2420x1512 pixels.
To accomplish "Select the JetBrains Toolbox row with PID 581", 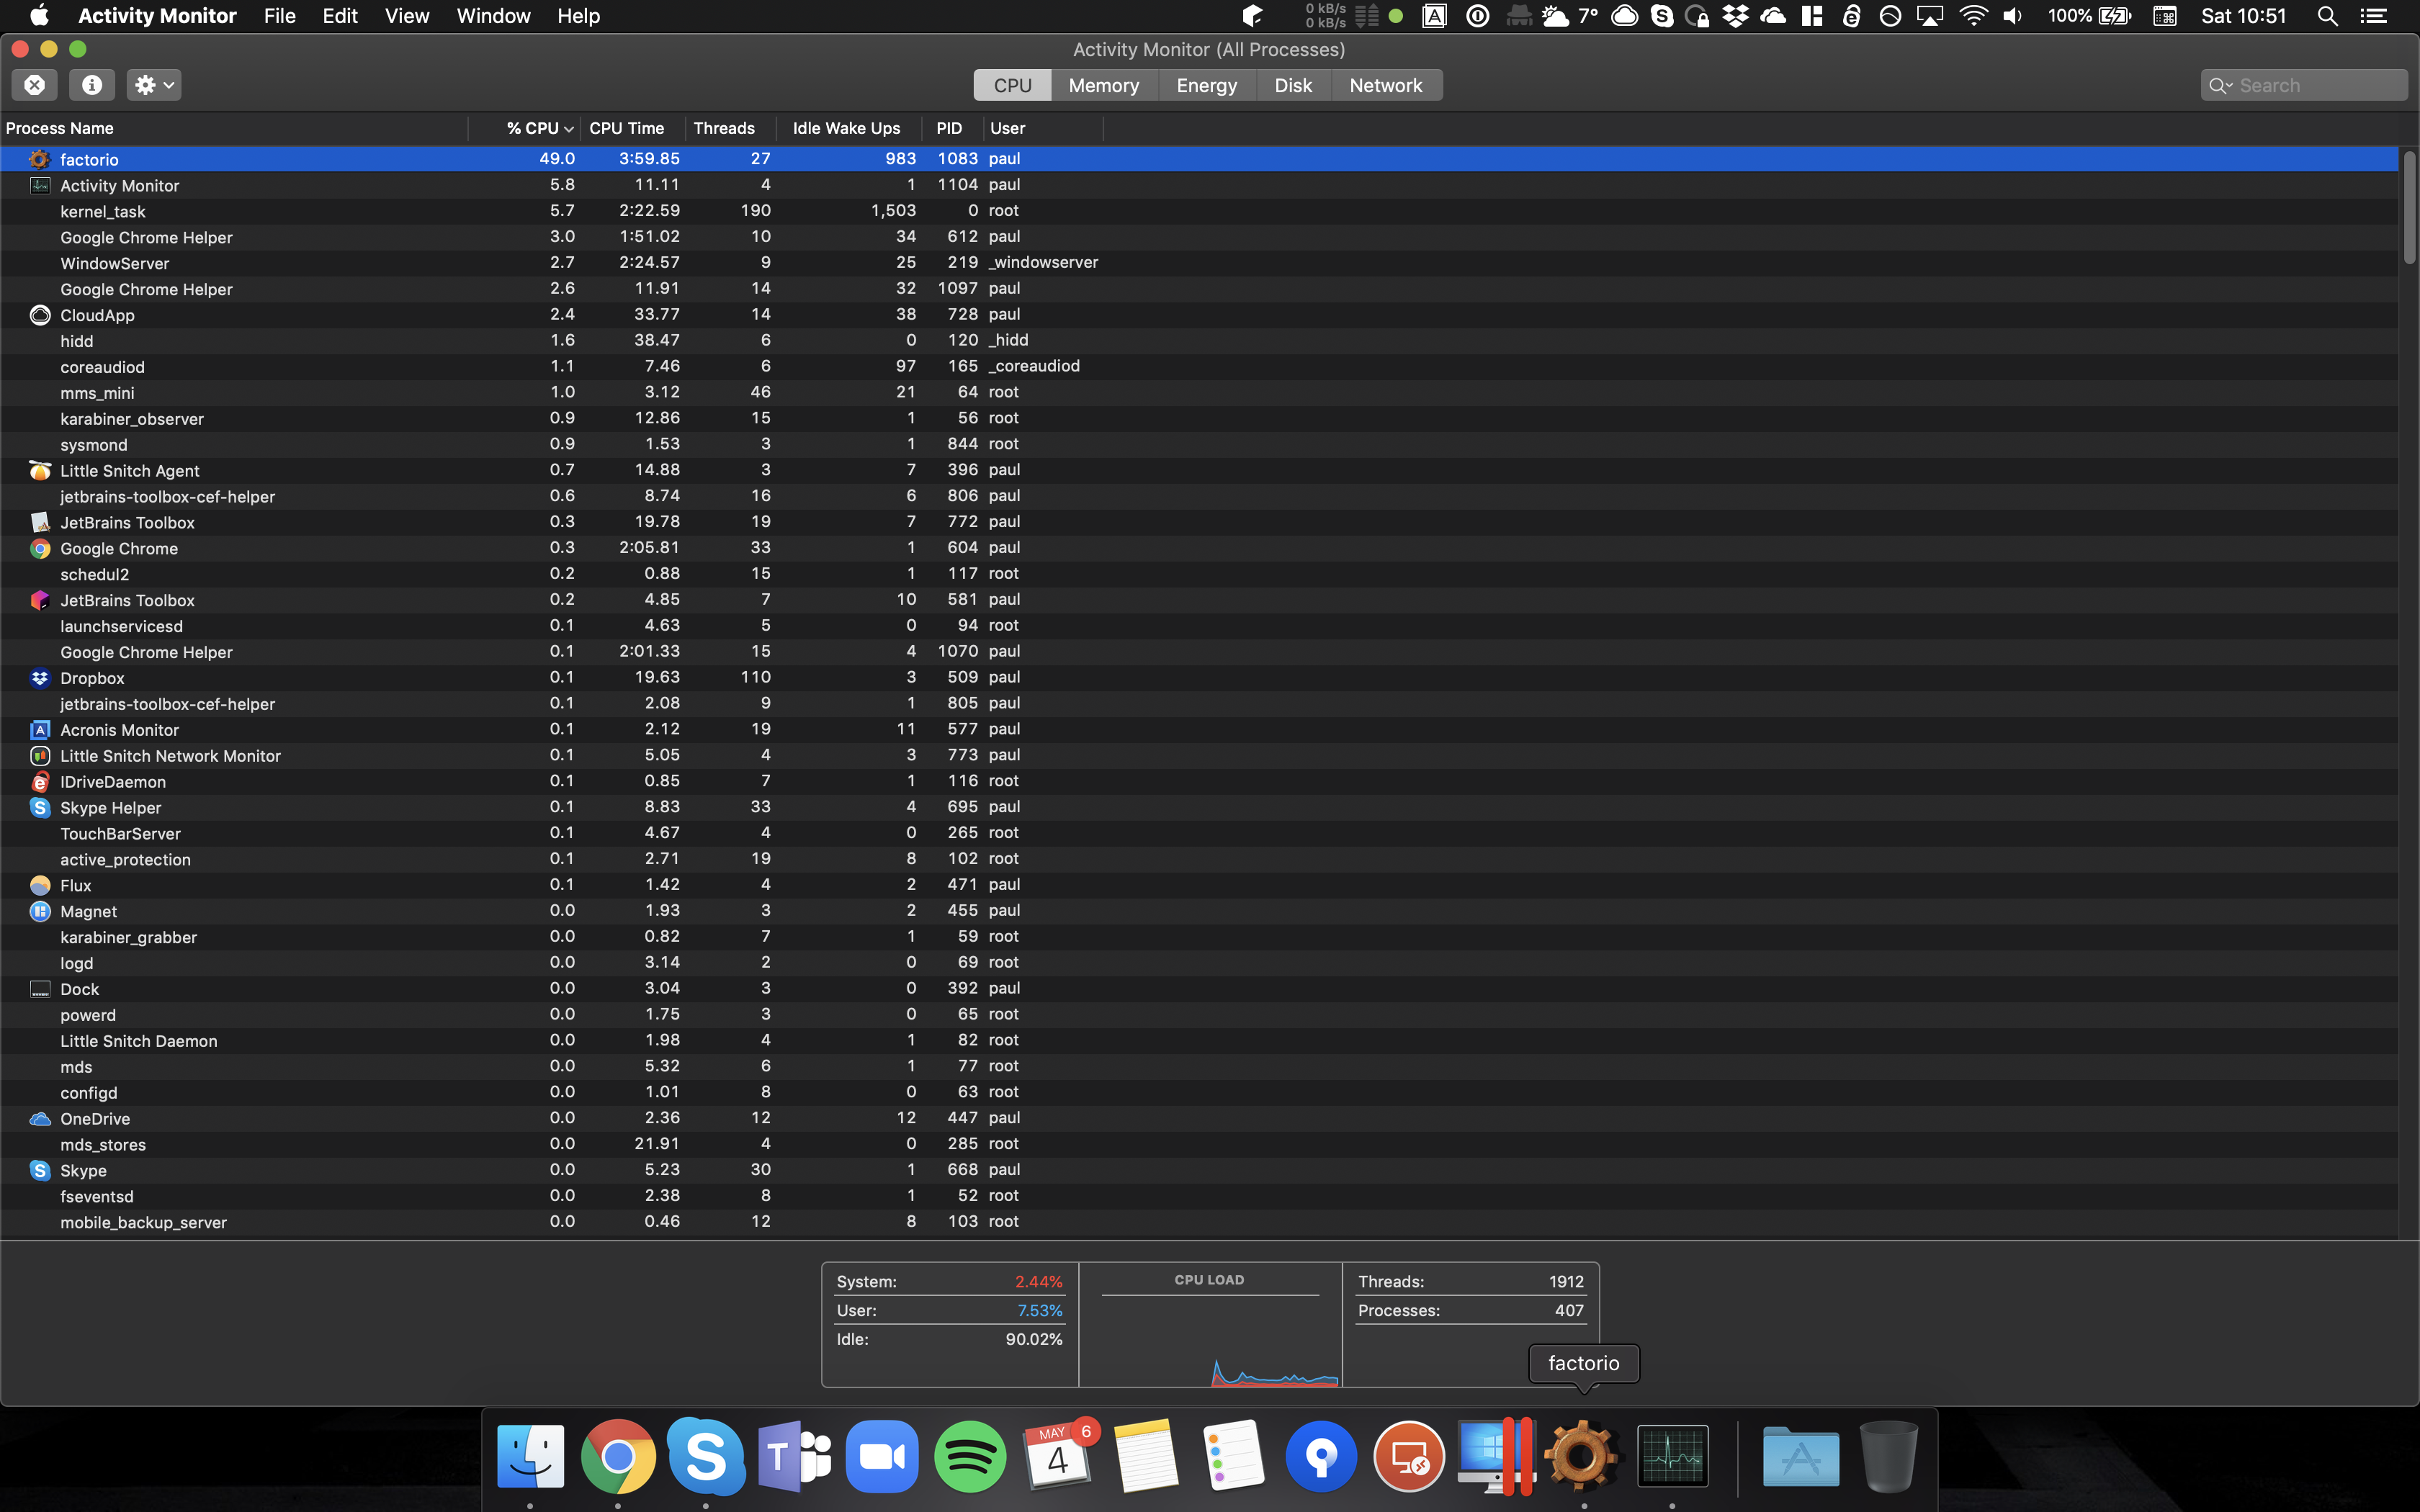I will (x=1200, y=600).
